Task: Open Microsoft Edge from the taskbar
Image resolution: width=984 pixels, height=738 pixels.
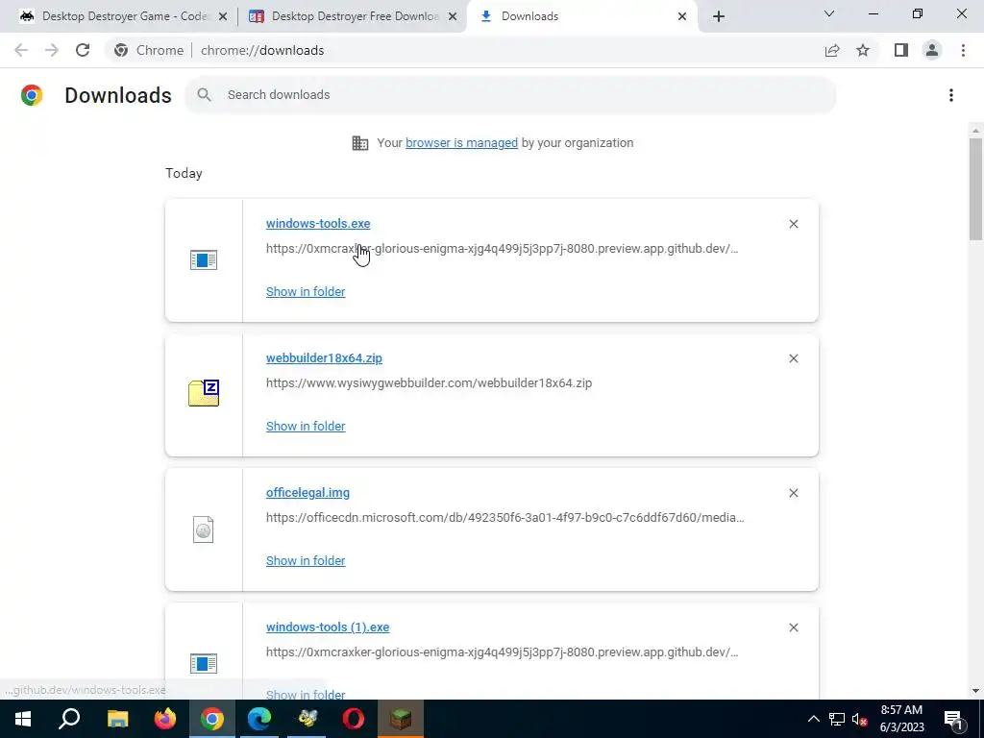Action: [x=259, y=719]
